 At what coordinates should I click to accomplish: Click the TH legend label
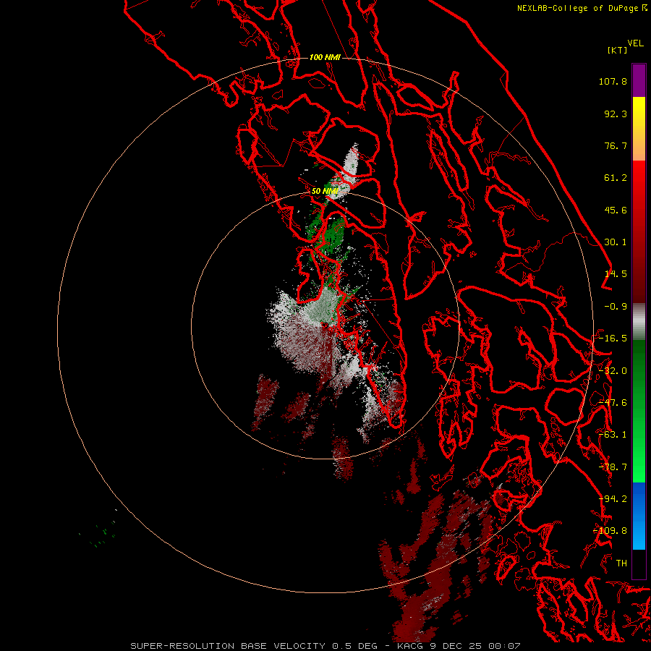click(621, 563)
